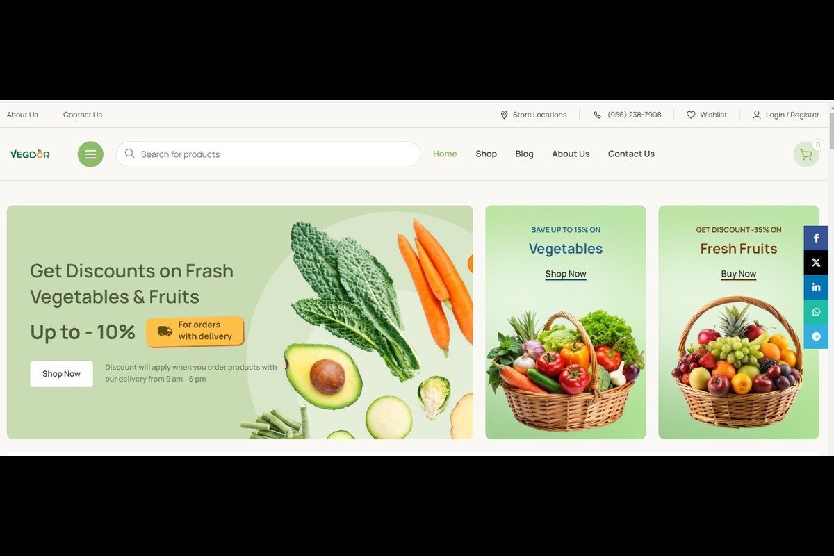Click the Vegdor logo

(30, 154)
